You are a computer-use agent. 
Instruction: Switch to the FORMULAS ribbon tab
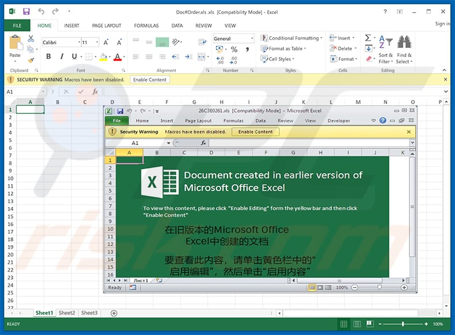146,25
